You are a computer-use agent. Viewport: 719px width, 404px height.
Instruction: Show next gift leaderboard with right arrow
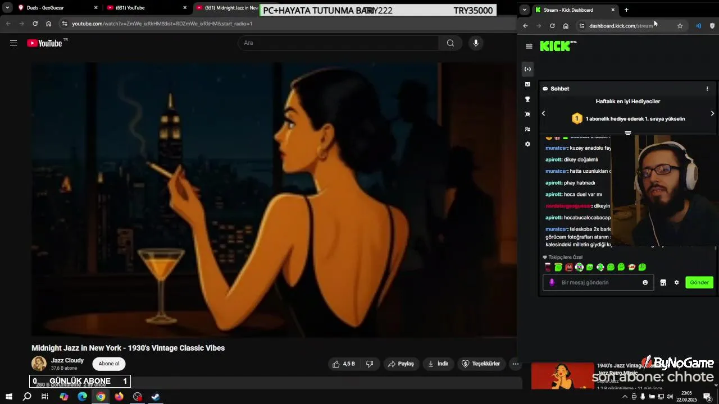[x=712, y=113]
